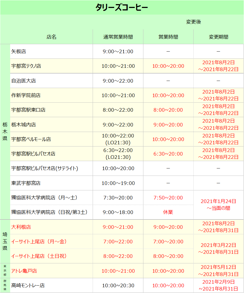Image resolution: width=244 pixels, height=293 pixels.
Task: Select the red changed hours 8:00~20:00 for 宇都宮駅東口店
Action: coord(168,110)
